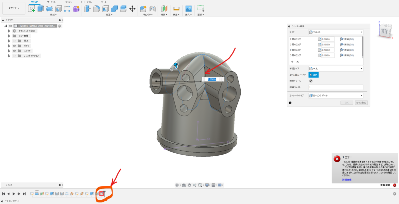The width and height of the screenshot is (399, 204).
Task: Open the 作成 menu
Action: point(53,15)
